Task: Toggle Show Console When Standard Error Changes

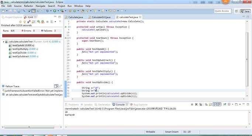Action: click(x=219, y=105)
